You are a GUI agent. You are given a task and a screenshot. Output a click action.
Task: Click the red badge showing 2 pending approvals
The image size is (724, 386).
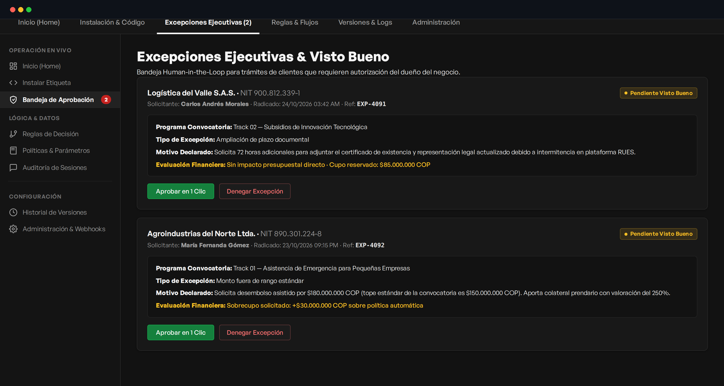pyautogui.click(x=106, y=100)
